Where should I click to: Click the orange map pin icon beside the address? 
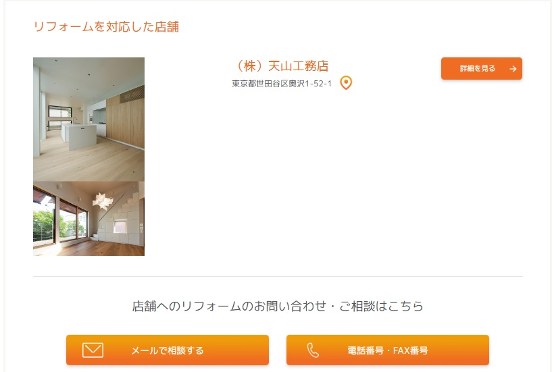click(x=346, y=83)
